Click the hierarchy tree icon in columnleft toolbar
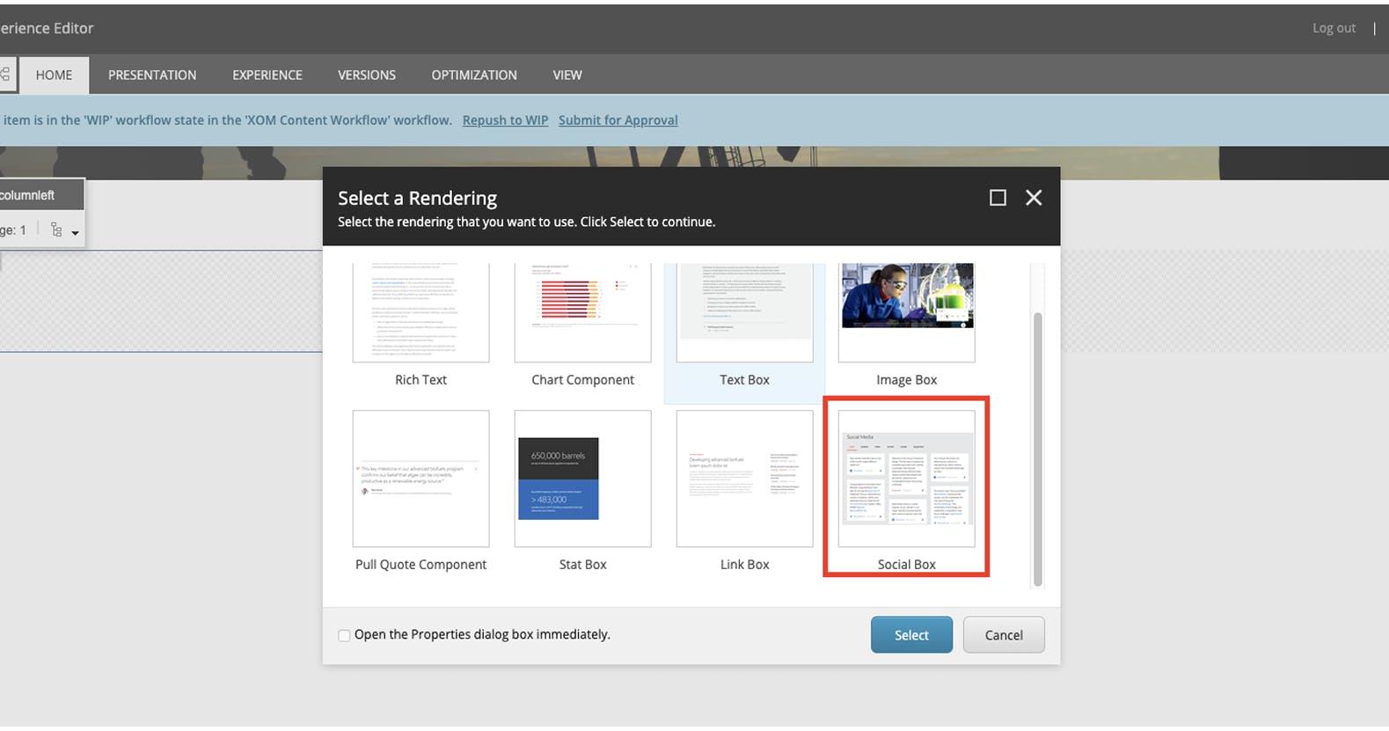This screenshot has width=1389, height=731. [x=56, y=230]
